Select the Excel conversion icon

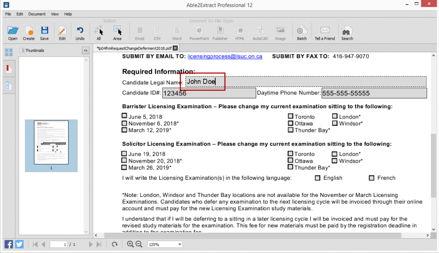tap(139, 32)
